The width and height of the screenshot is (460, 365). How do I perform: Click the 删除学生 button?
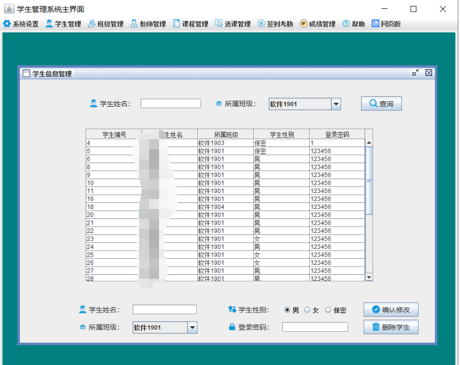391,327
